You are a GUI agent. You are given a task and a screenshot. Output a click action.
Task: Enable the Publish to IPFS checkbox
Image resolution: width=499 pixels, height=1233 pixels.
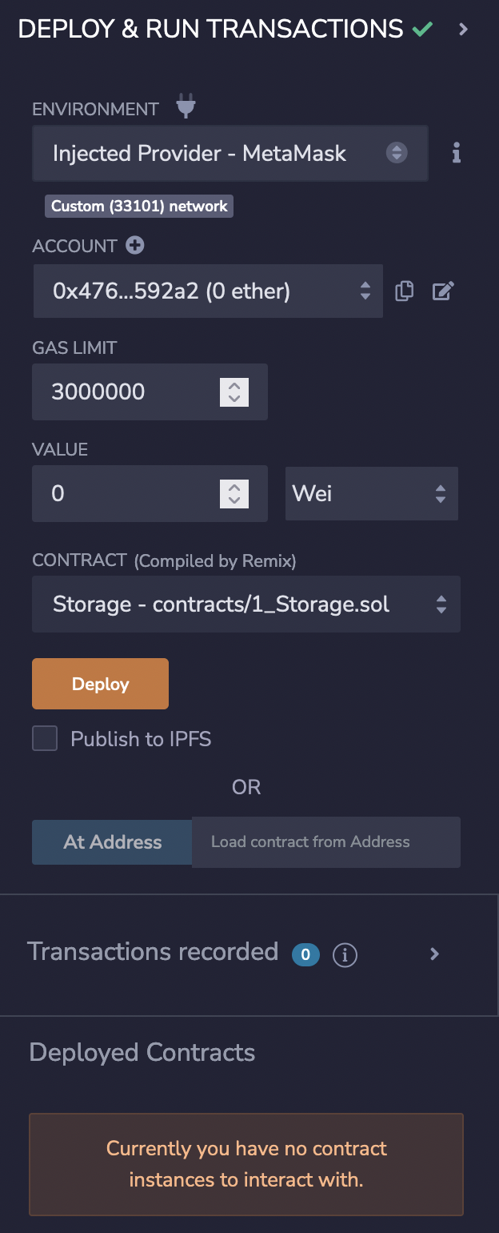(45, 738)
